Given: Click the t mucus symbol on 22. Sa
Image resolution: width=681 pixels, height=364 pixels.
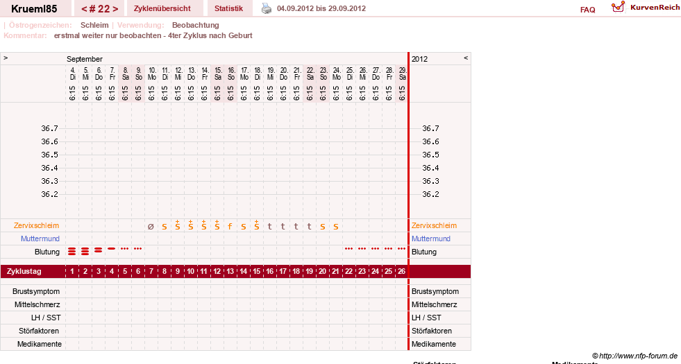Looking at the screenshot, I should [x=309, y=227].
